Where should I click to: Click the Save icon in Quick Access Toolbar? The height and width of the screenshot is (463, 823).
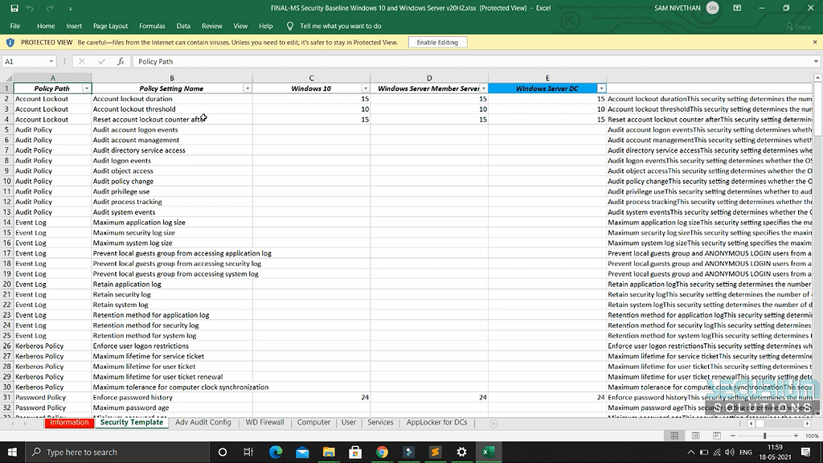click(x=14, y=8)
